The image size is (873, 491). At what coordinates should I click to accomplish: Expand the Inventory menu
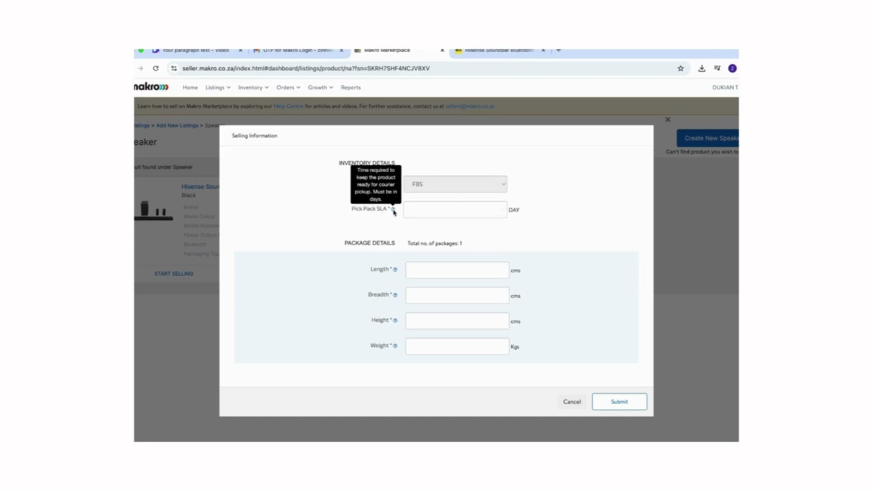[x=253, y=87]
